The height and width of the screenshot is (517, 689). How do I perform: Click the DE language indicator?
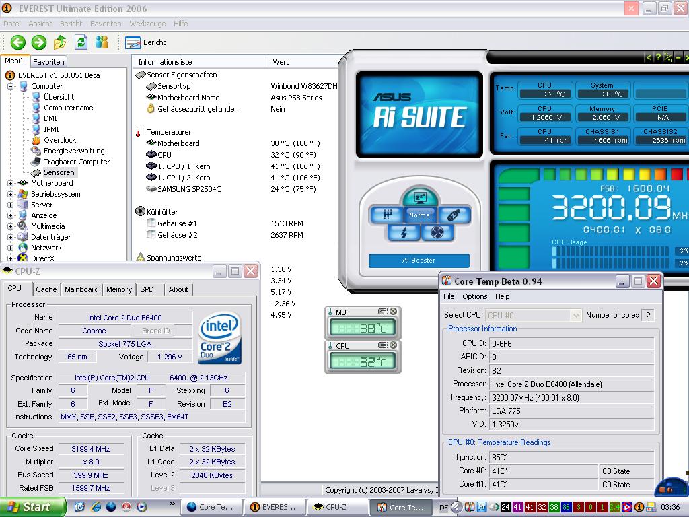(x=444, y=508)
